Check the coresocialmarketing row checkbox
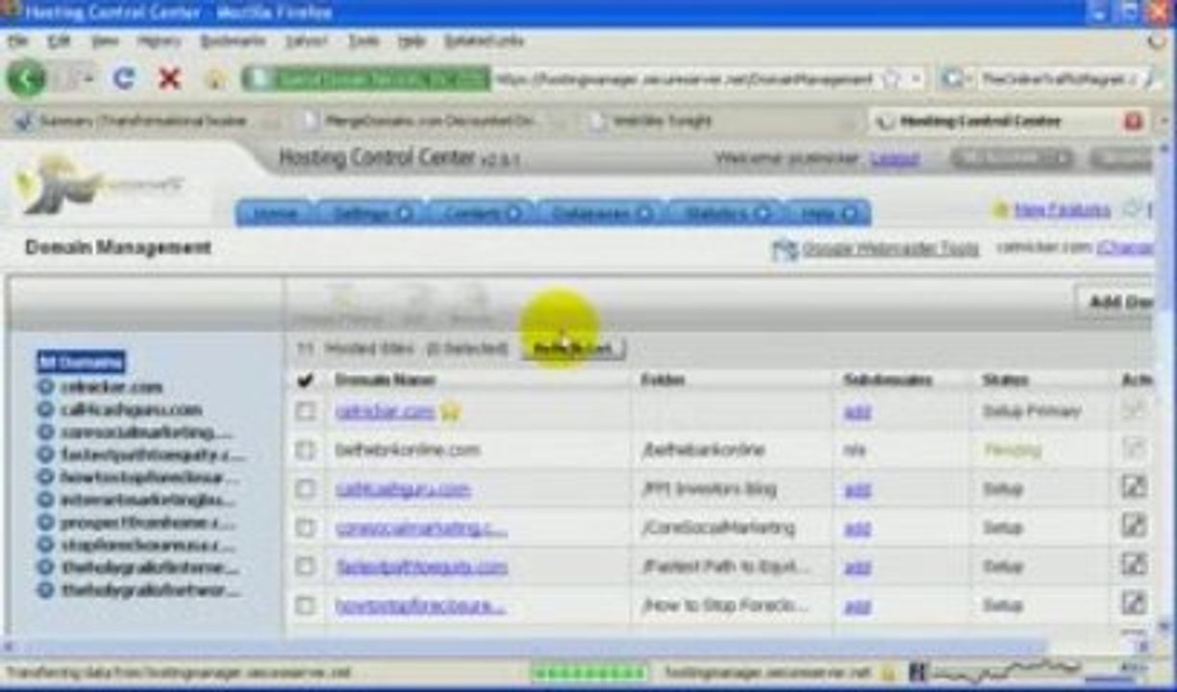Viewport: 1177px width, 692px height. pos(305,528)
